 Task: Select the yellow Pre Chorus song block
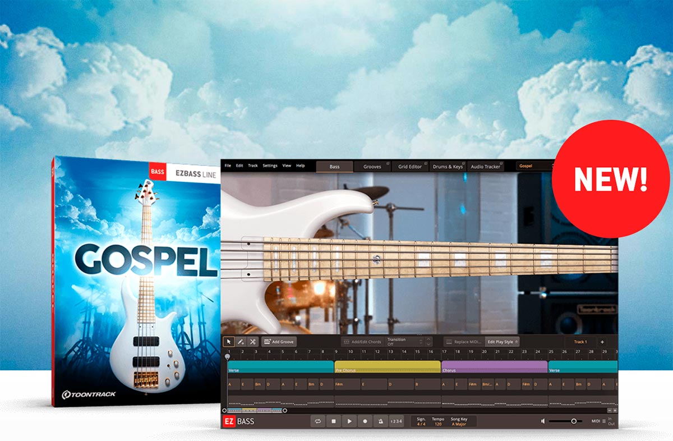388,366
